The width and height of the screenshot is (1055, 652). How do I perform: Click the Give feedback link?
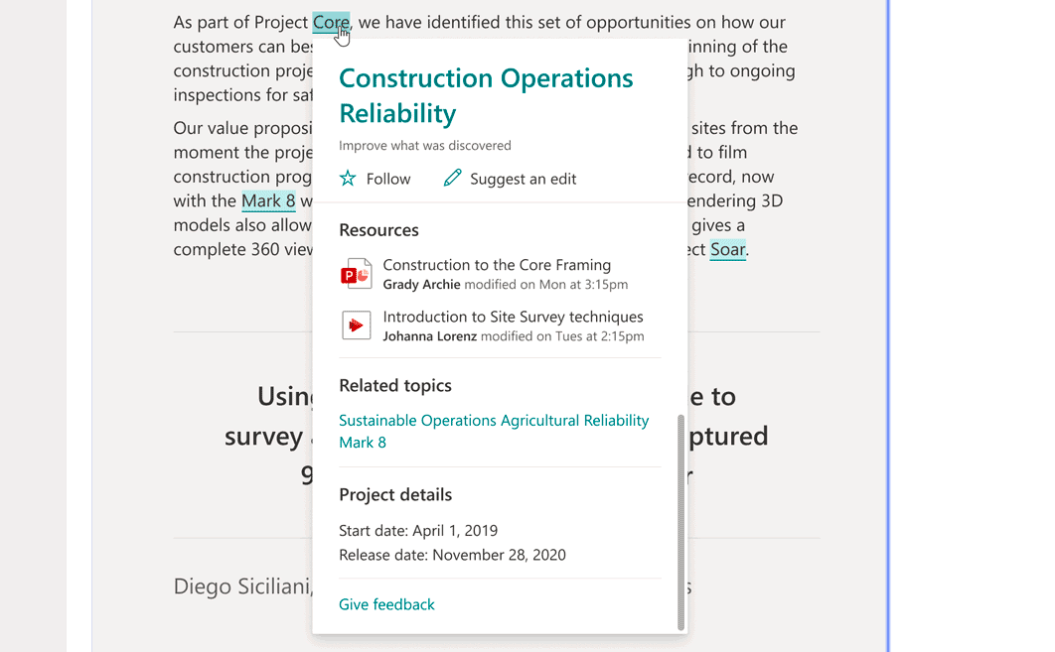pyautogui.click(x=386, y=604)
